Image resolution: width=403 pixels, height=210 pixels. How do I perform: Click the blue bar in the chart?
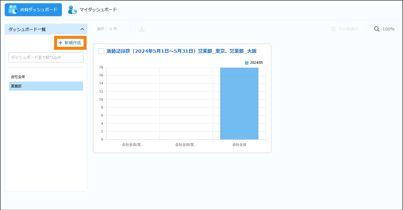click(x=239, y=103)
